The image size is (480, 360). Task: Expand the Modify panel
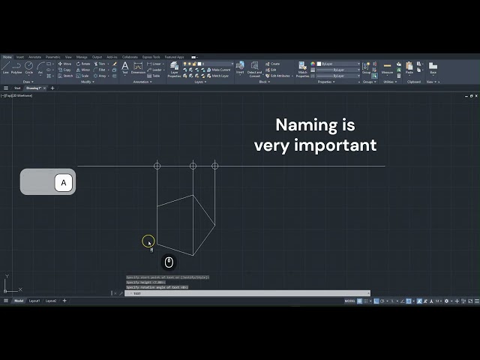(x=88, y=82)
